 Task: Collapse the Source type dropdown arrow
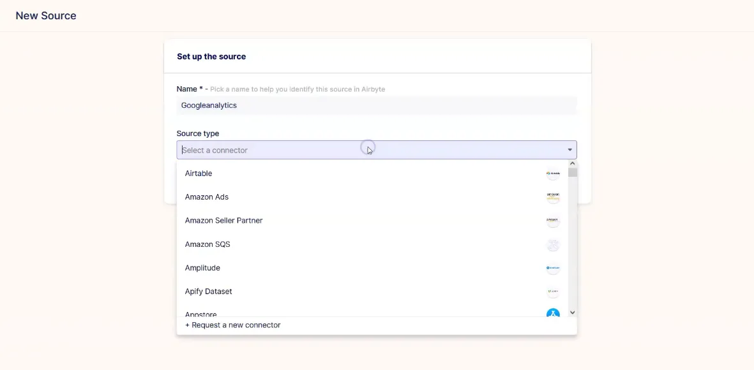570,150
